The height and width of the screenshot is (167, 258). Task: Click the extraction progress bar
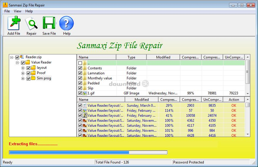click(x=88, y=152)
